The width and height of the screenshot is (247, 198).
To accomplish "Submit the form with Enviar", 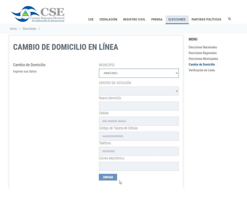I will click(x=108, y=177).
